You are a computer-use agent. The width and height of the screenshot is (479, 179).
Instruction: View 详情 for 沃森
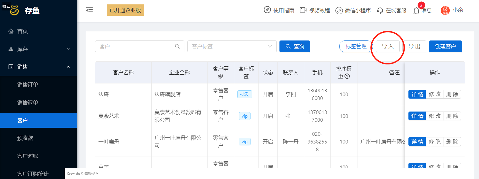417,94
